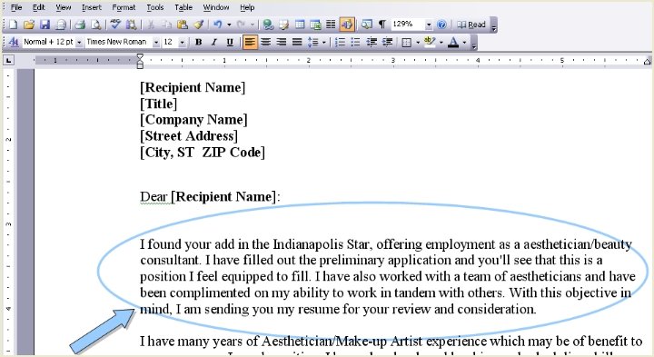Screen dimensions: 654x357
Task: Toggle Italic formatting
Action: 214,42
